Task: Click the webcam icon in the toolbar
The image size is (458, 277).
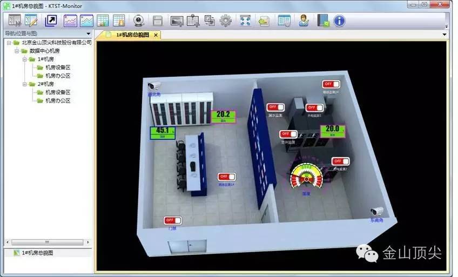Action: coord(139,21)
